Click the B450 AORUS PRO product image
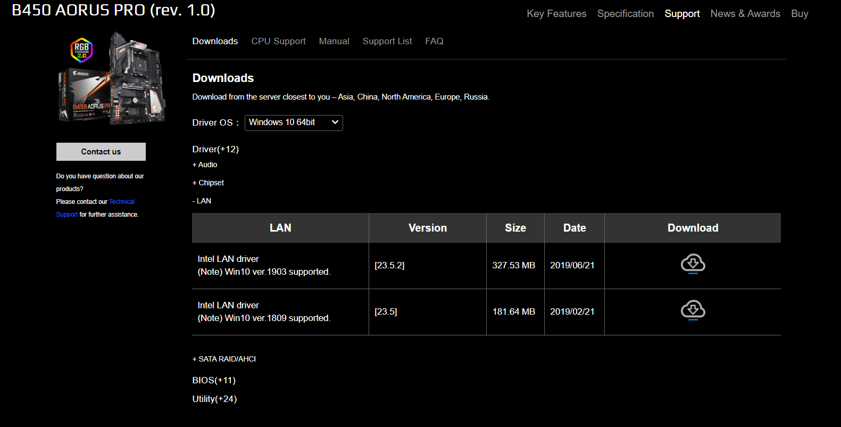 point(112,78)
